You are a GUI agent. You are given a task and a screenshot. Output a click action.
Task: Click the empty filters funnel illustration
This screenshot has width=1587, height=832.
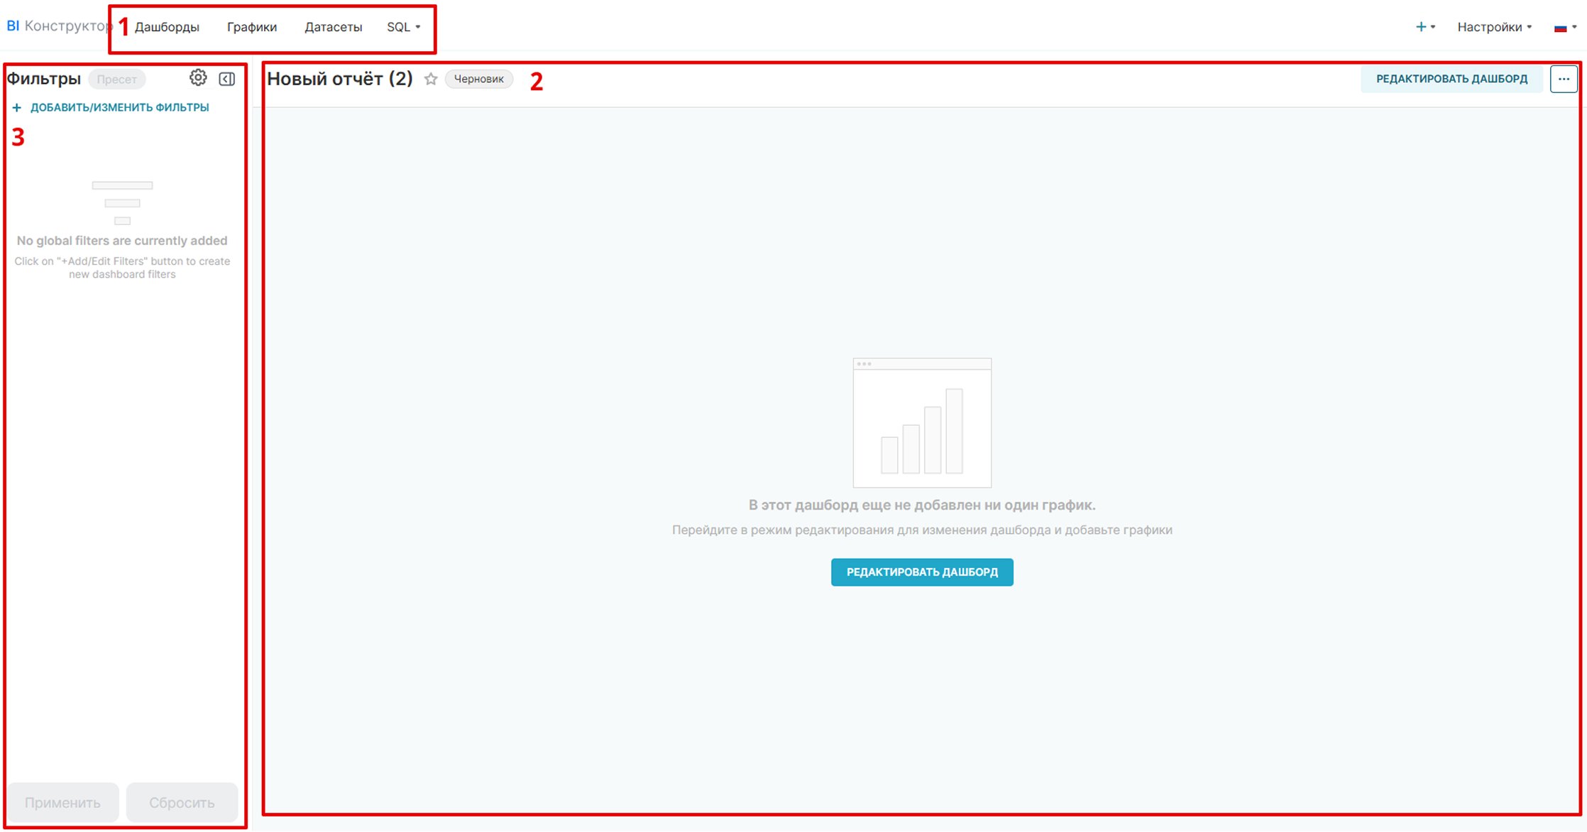pos(122,202)
